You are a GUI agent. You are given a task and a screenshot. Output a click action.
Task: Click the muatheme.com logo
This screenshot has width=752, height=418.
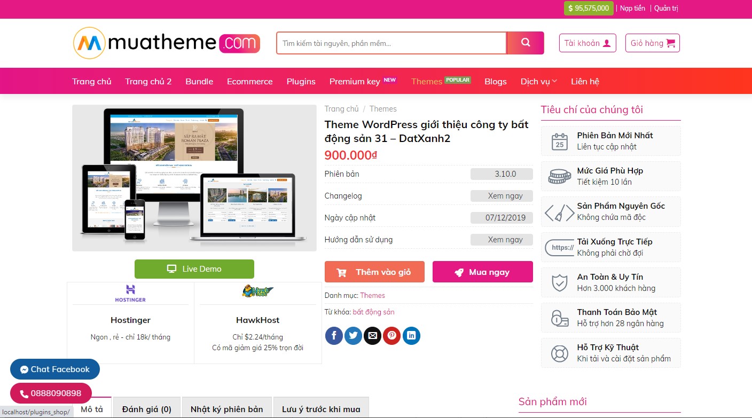tap(167, 43)
